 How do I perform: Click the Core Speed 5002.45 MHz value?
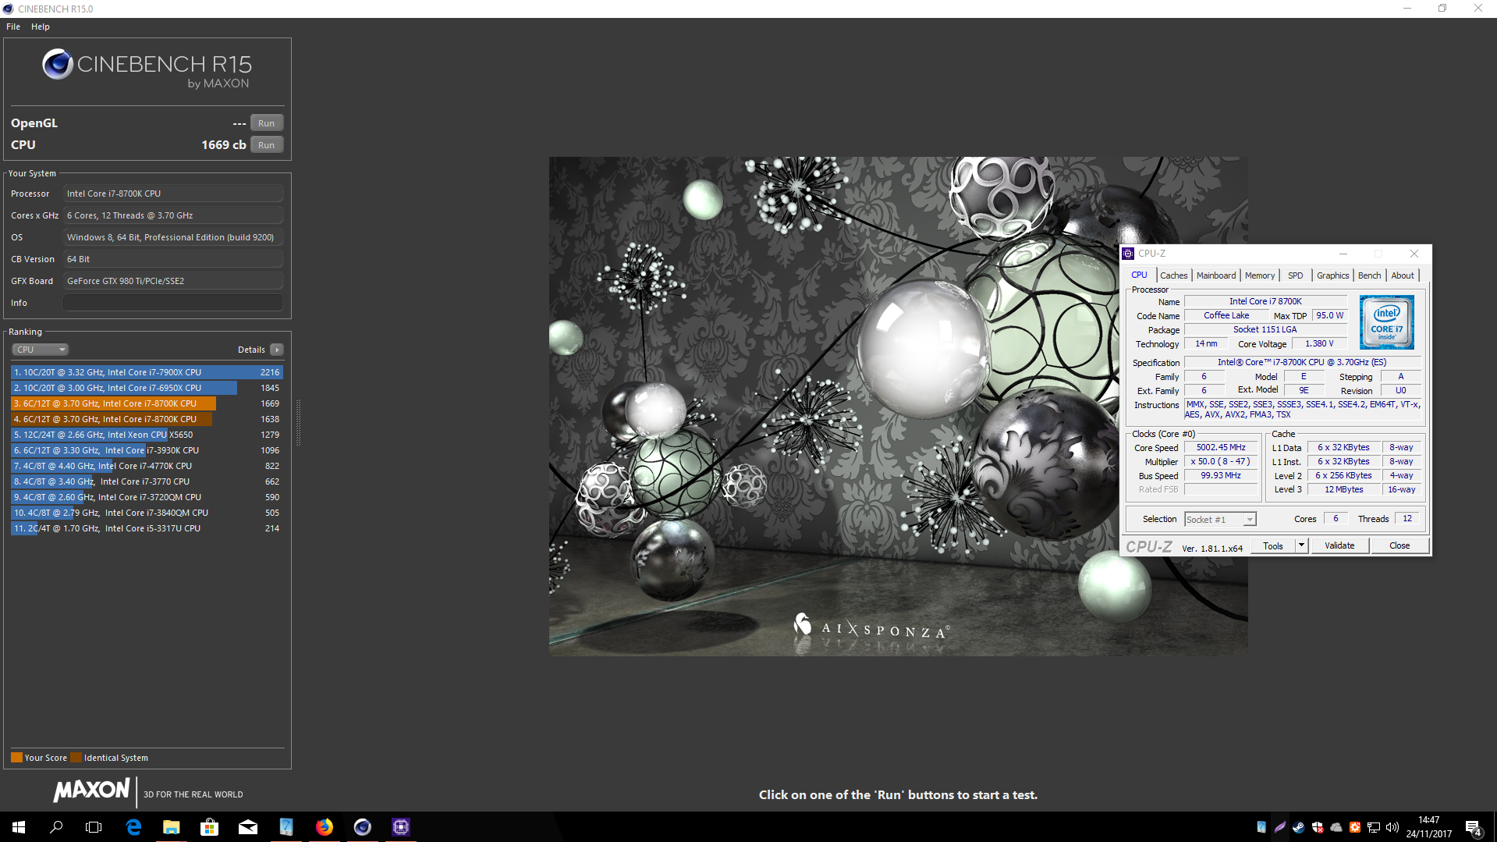click(1221, 448)
